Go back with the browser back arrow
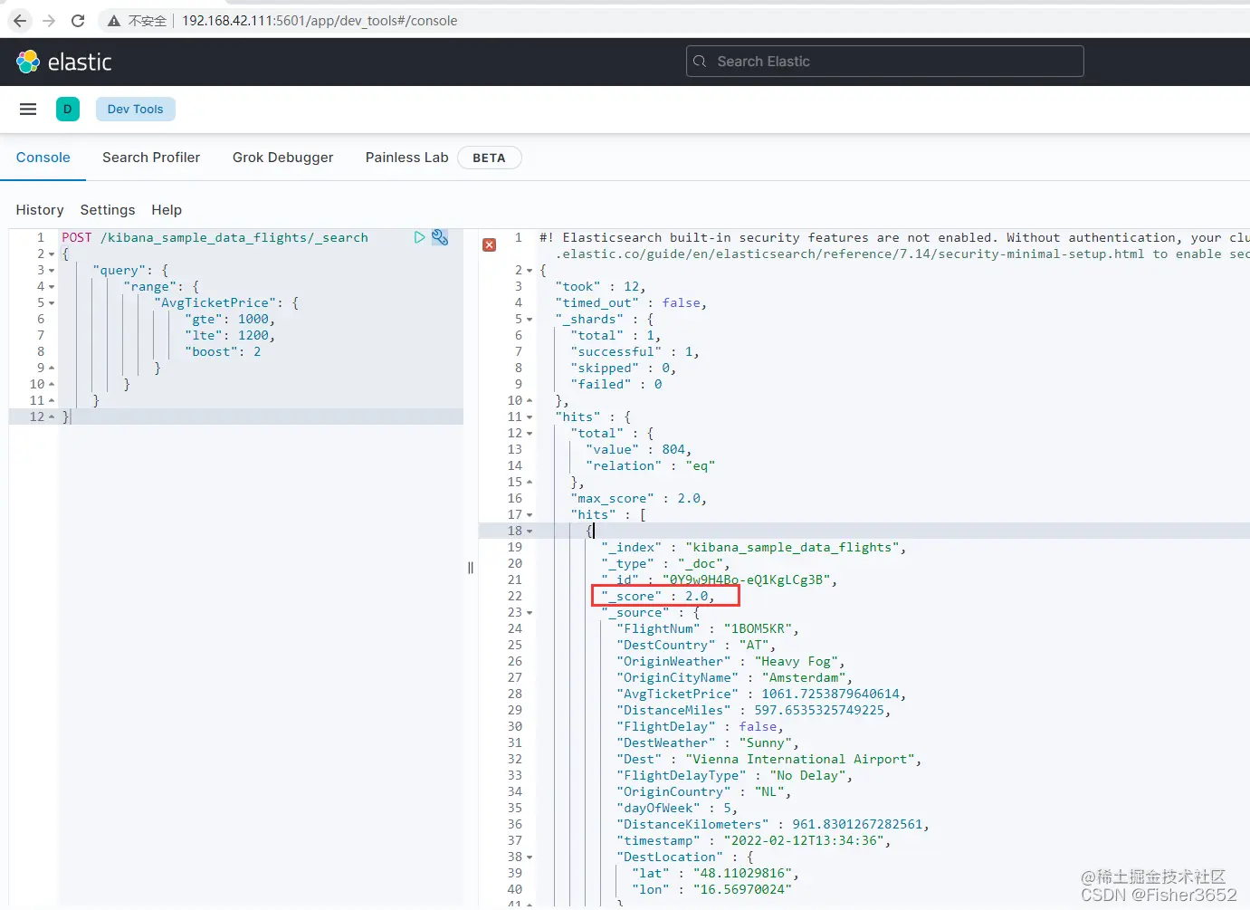 [x=20, y=20]
